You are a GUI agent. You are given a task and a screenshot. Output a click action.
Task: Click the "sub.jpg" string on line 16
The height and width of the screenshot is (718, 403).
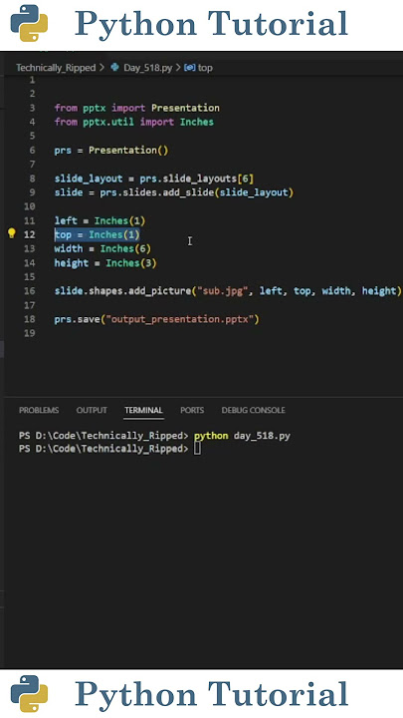pyautogui.click(x=225, y=291)
